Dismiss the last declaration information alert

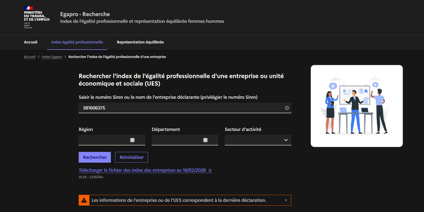click(286, 200)
